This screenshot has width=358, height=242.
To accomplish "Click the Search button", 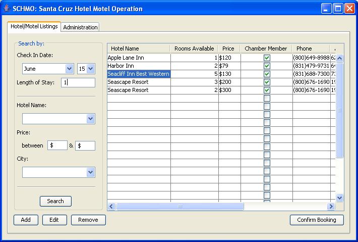I will 55,201.
